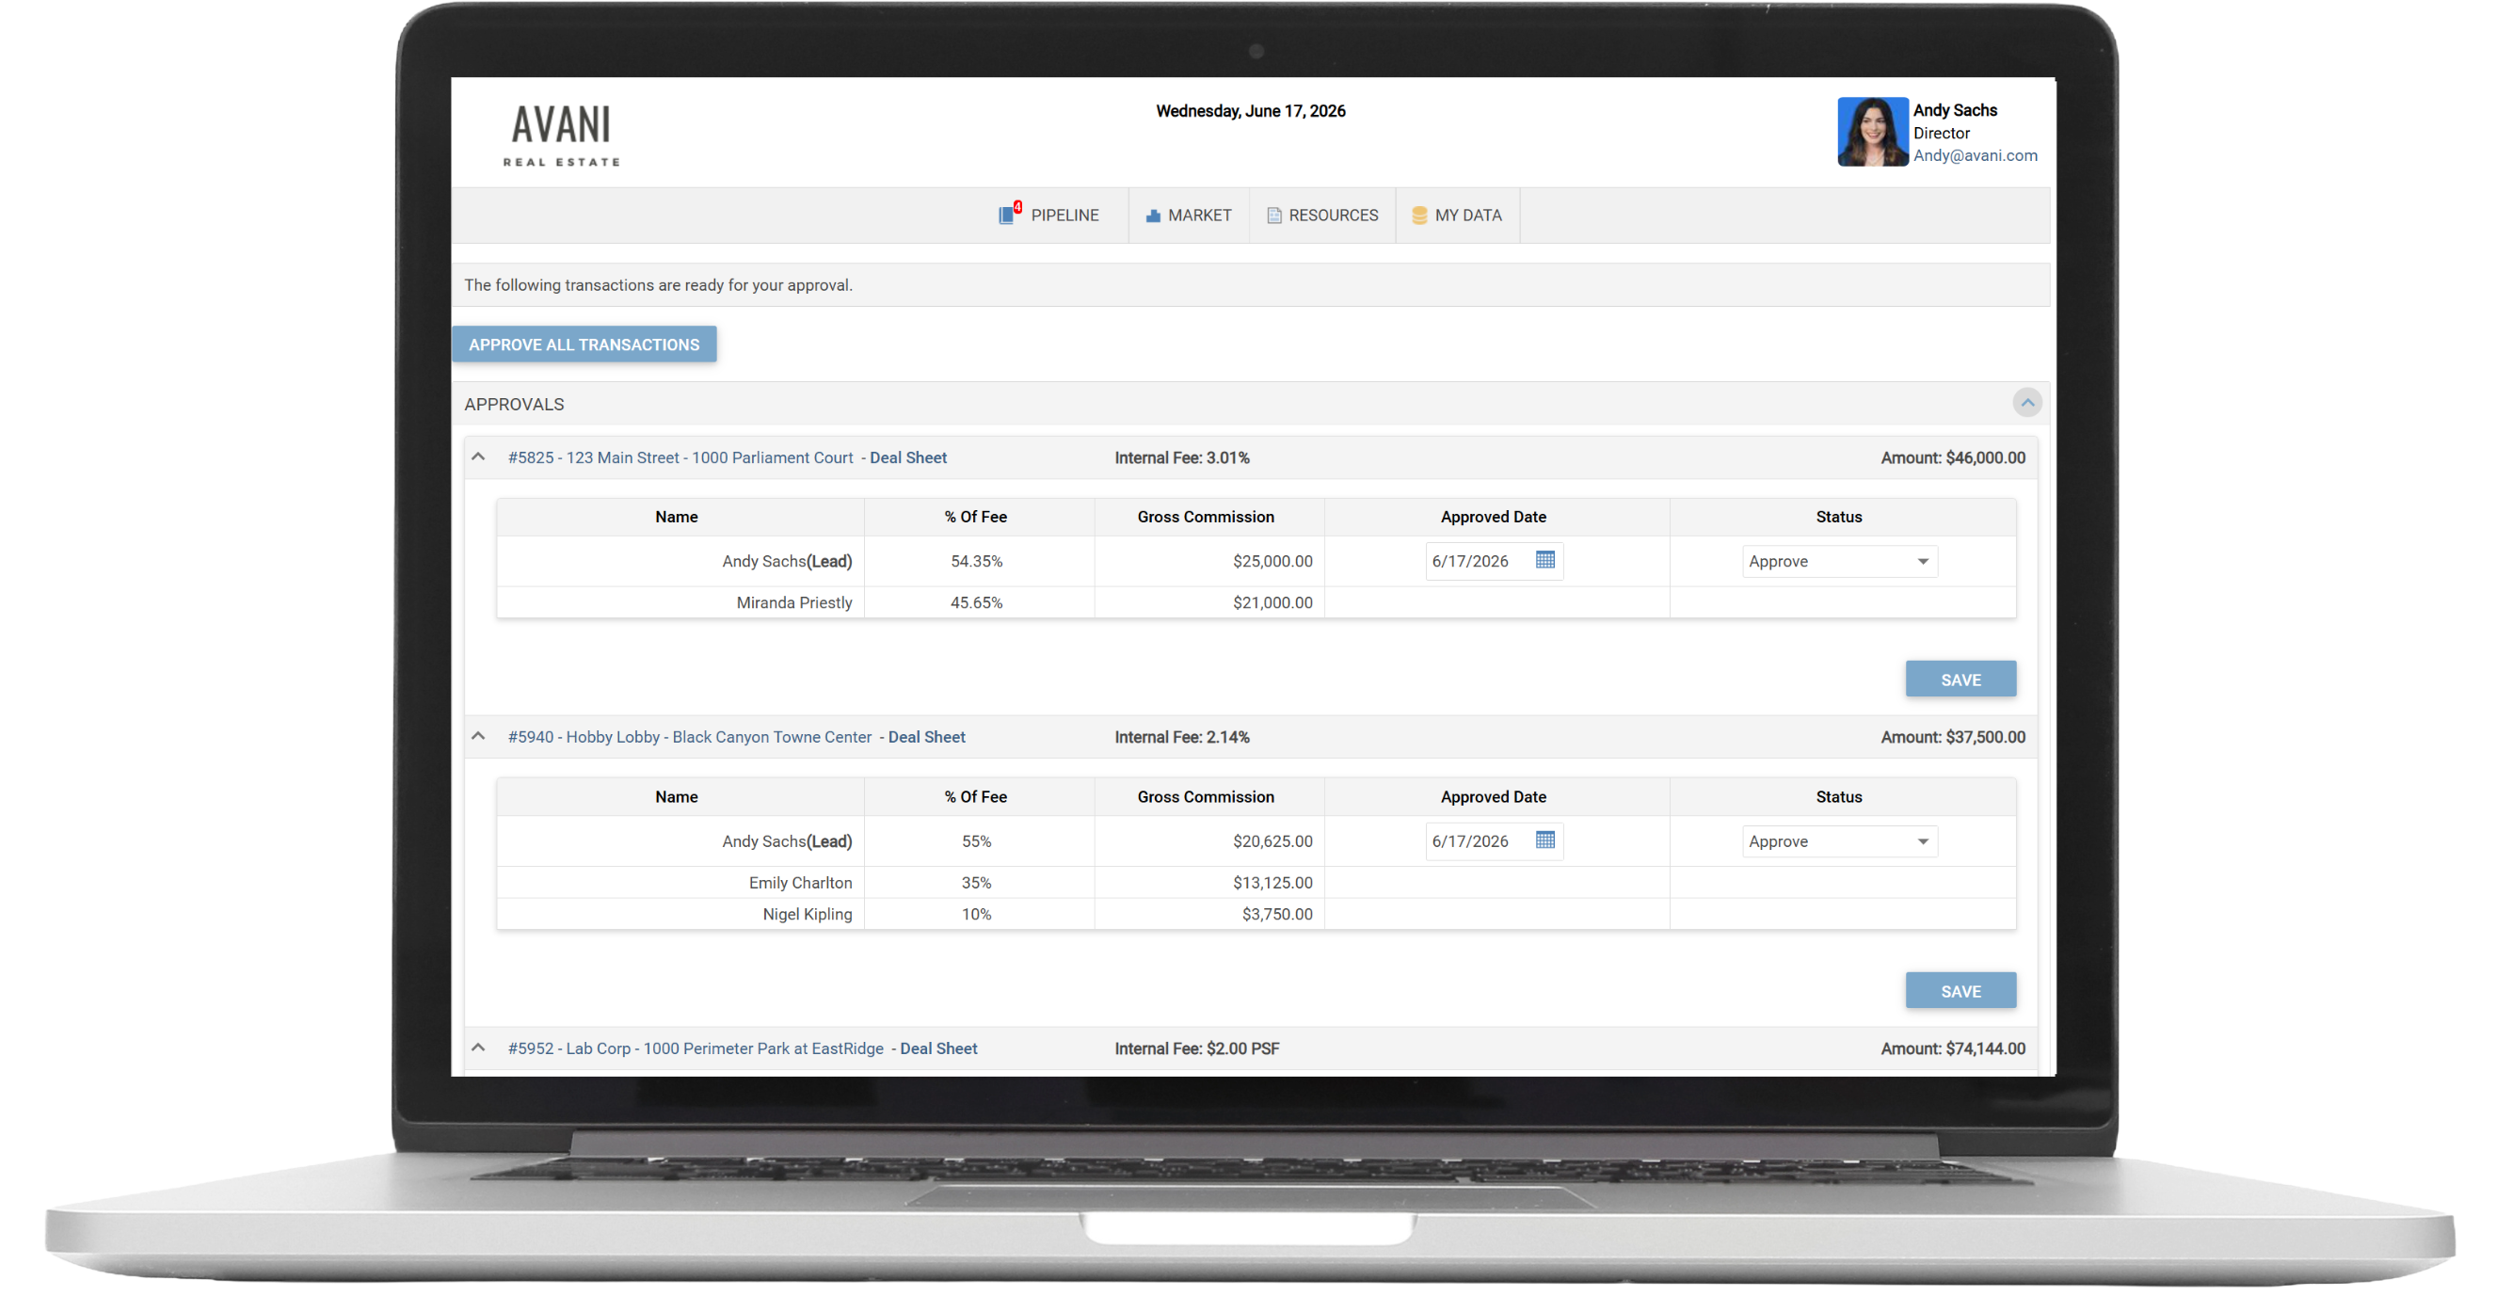Open #5952 - Lab Corp transaction link
2496x1296 pixels.
pos(695,1048)
